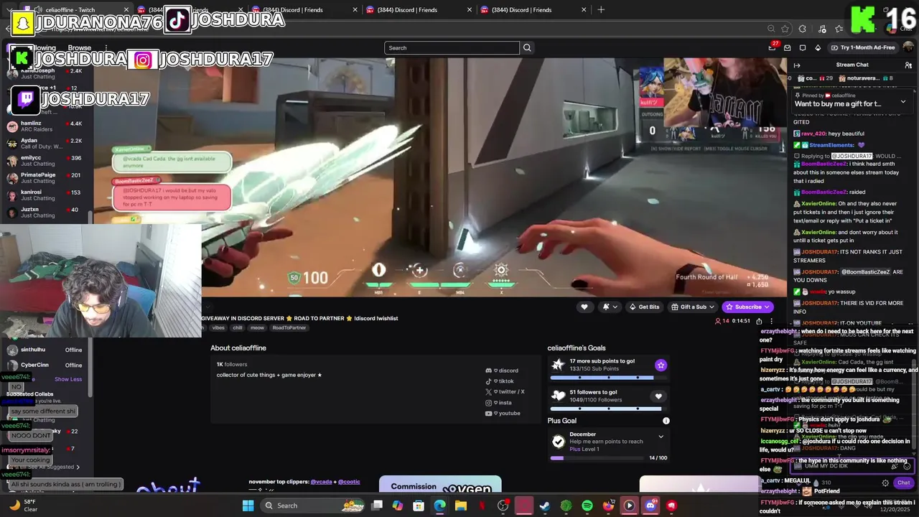Send message with the Chat button

point(903,483)
